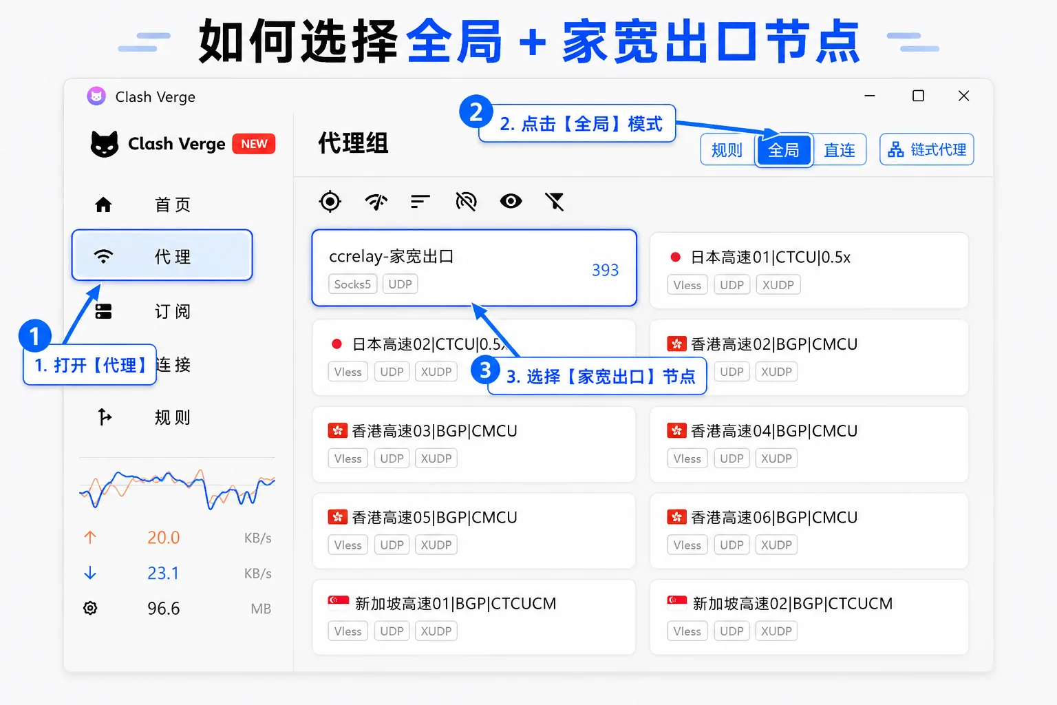Click the sort order lines icon
Viewport: 1057px width, 705px height.
(x=420, y=201)
